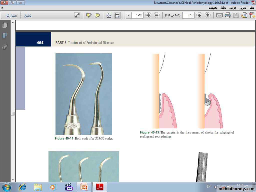Viewport: 256px width, 192px height.
Task: Zoom in with the plus button
Action: point(148,15)
